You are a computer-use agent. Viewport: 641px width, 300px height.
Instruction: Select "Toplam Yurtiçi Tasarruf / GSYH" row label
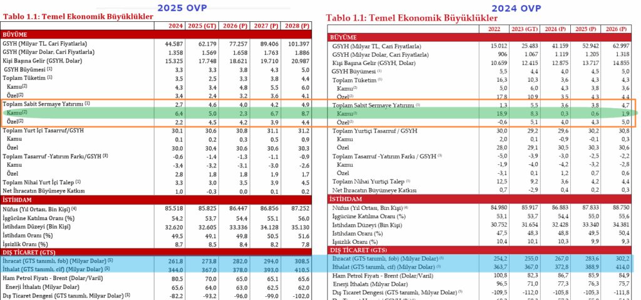click(x=374, y=131)
